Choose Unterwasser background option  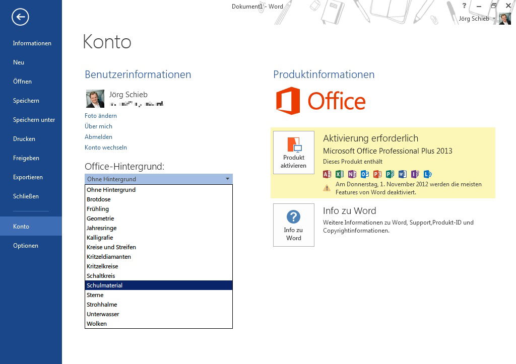click(159, 314)
